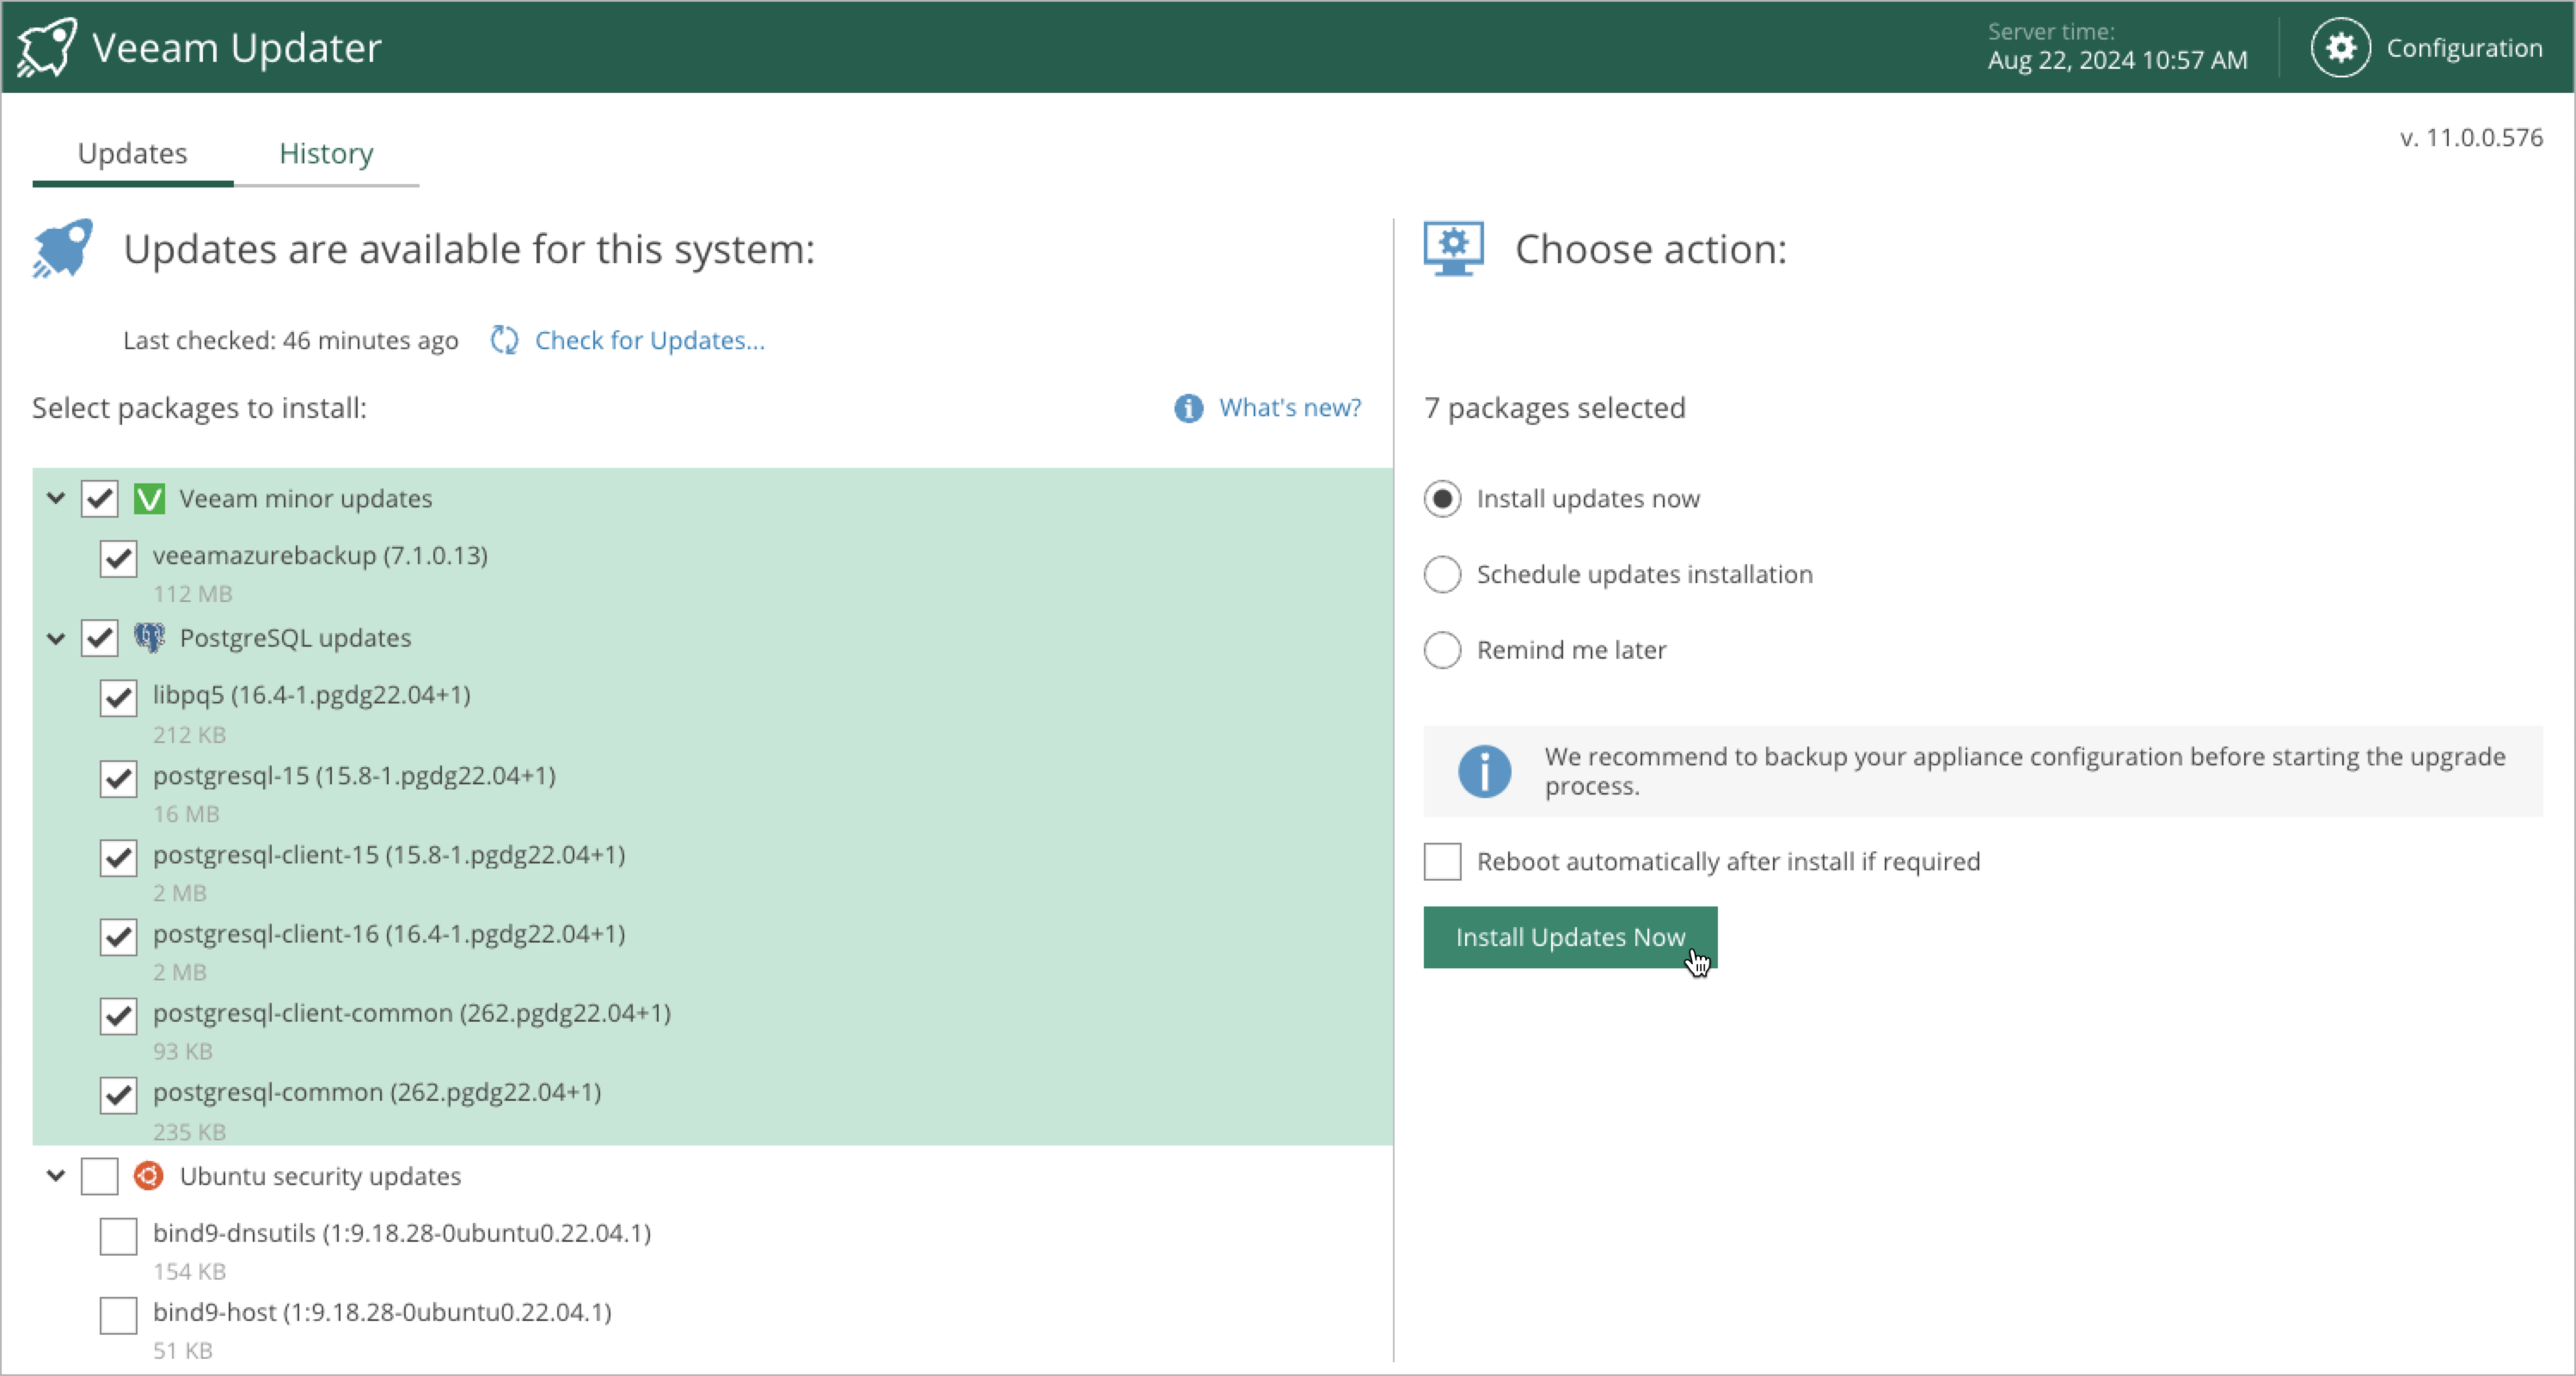Enable Reboot automatically after install checkbox
2576x1376 pixels.
1442,861
